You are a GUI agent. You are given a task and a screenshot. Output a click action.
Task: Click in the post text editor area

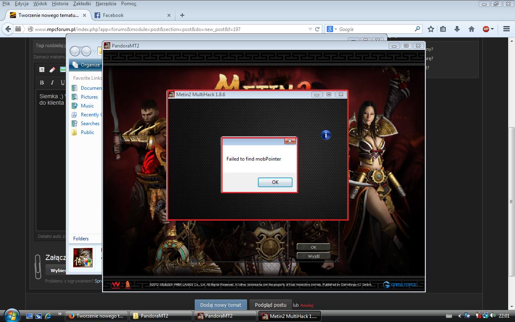click(x=51, y=160)
